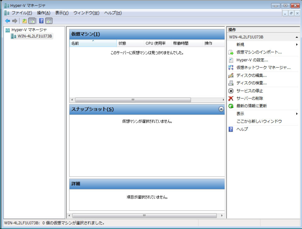Toggle the console tree visibility toolbar button

[32, 21]
